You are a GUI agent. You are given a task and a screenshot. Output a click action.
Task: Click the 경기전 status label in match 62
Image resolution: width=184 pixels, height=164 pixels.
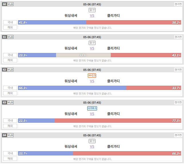[178, 70]
